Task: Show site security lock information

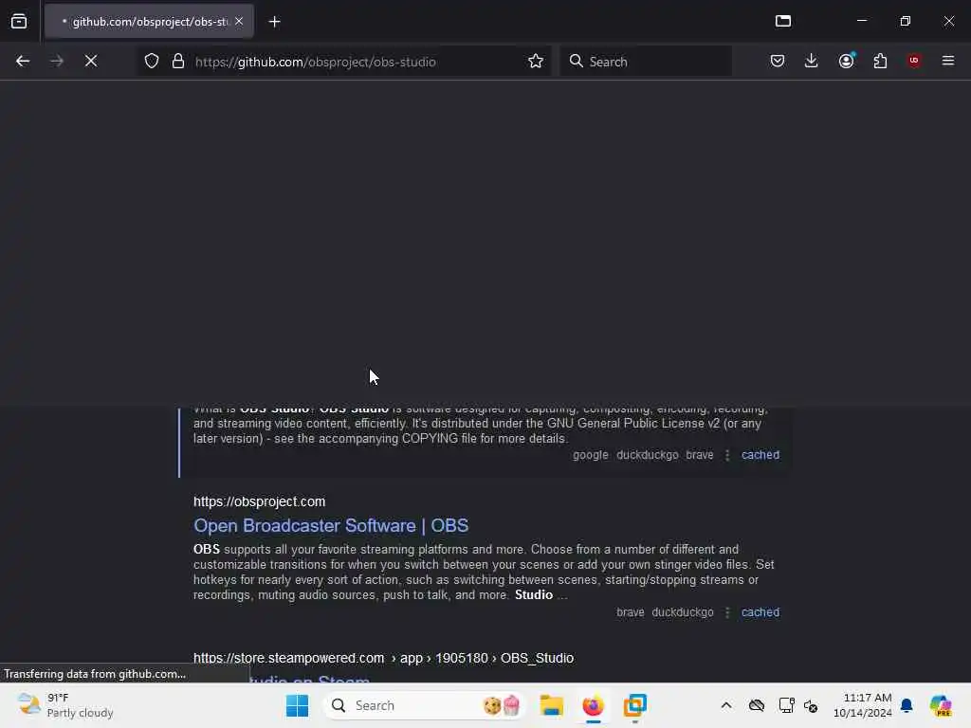Action: point(178,61)
